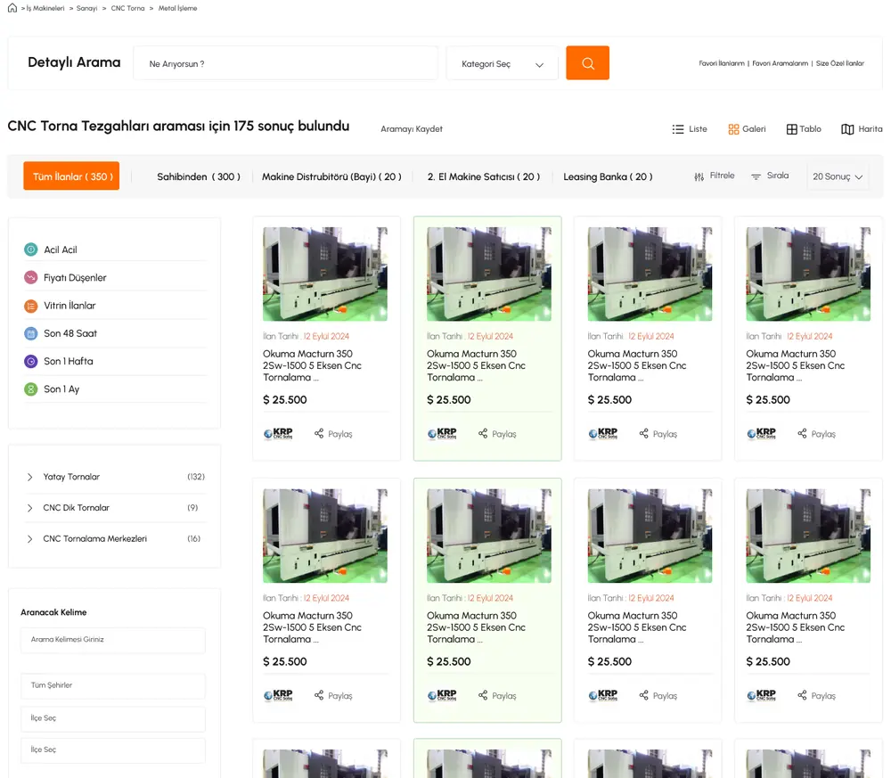Open Size Özel İlanlar link

pos(840,63)
